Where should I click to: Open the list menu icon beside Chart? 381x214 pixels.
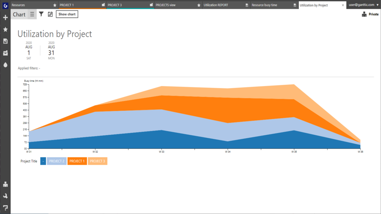[x=32, y=14]
